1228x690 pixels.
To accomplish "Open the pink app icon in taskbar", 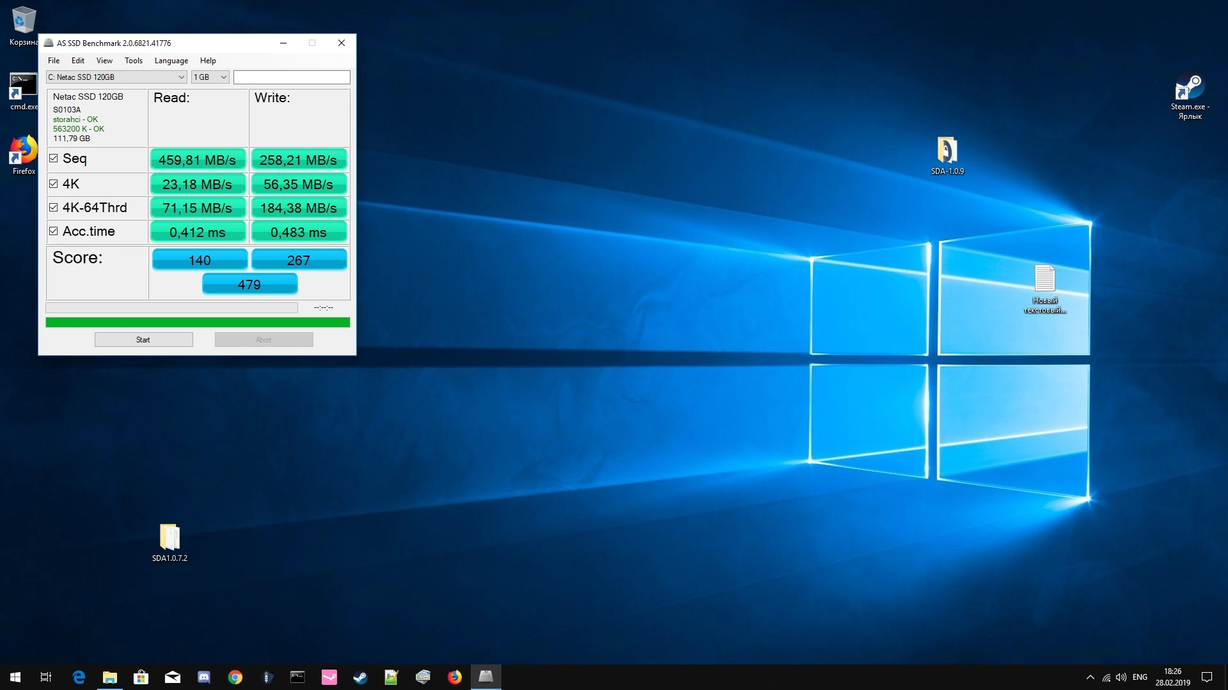I will [329, 677].
